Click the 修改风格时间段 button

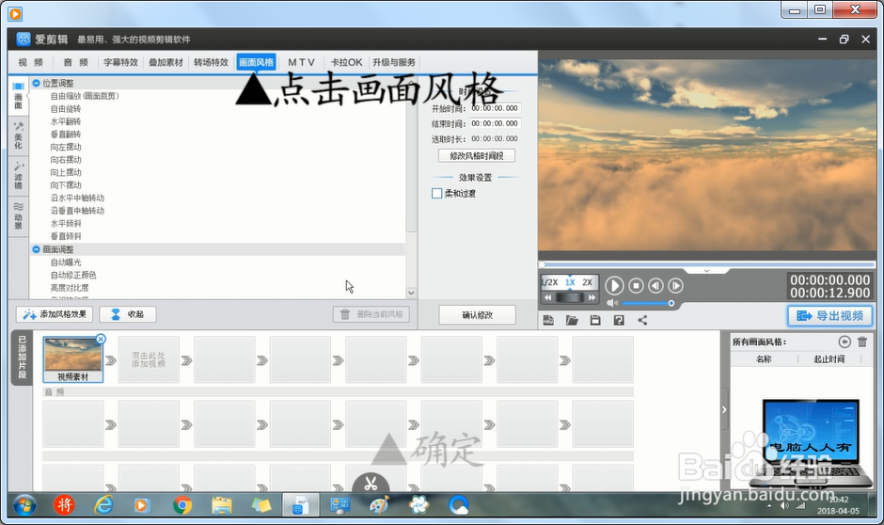tap(477, 155)
